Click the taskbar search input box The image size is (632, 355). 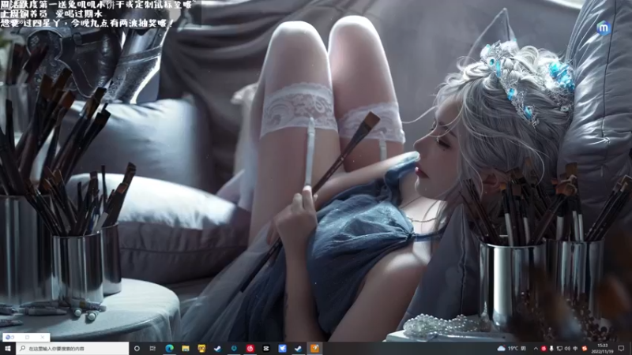pos(73,349)
